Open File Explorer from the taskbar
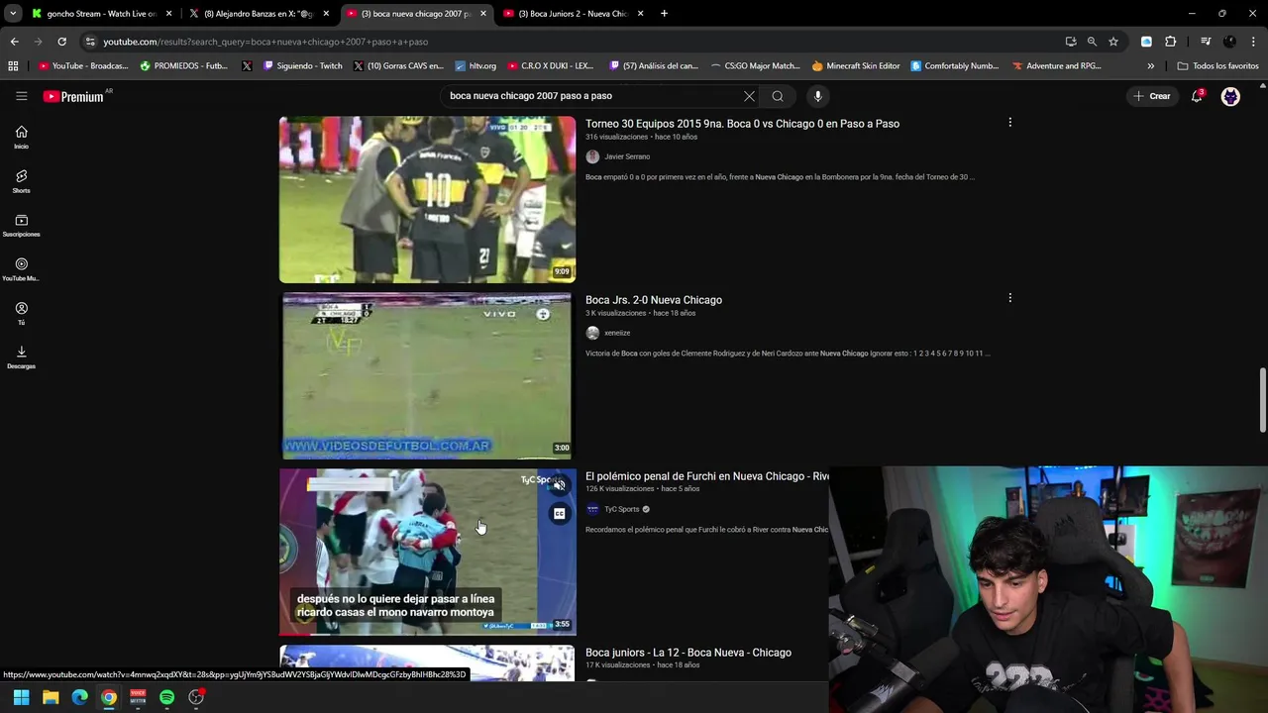The image size is (1268, 713). tap(51, 697)
